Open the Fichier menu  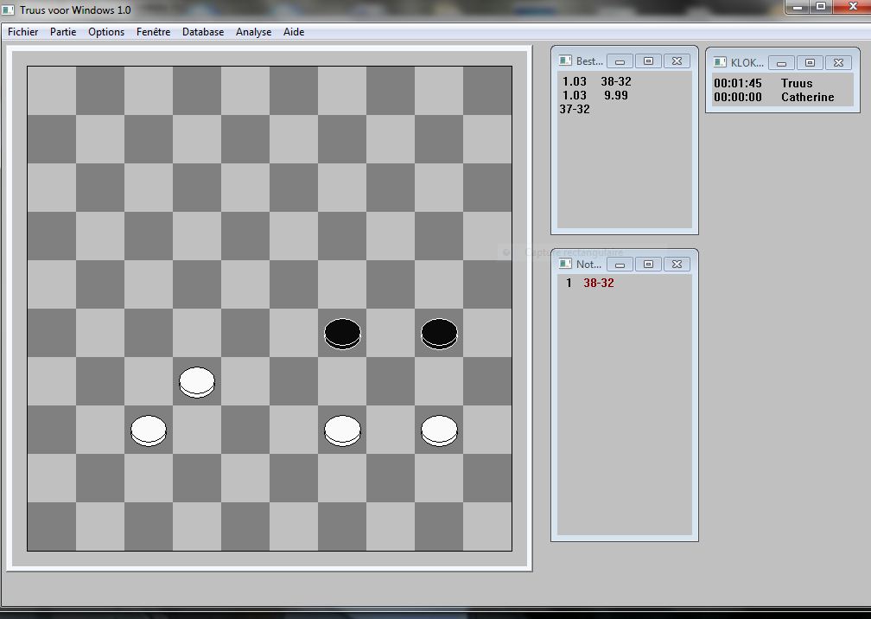[23, 32]
